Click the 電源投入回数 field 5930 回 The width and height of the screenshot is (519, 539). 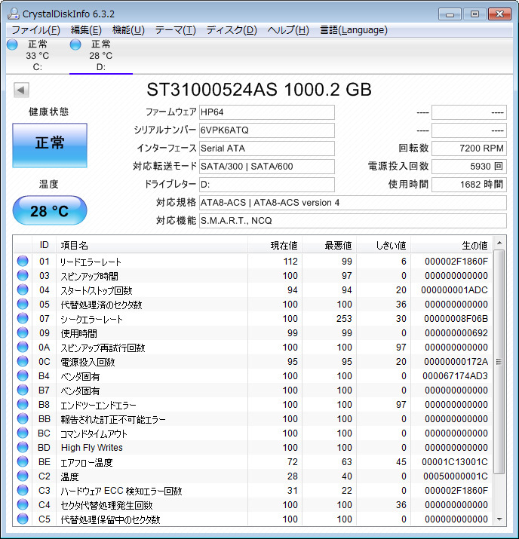click(469, 167)
